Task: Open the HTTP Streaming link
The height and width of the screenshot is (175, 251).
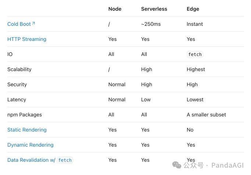Action: (27, 39)
